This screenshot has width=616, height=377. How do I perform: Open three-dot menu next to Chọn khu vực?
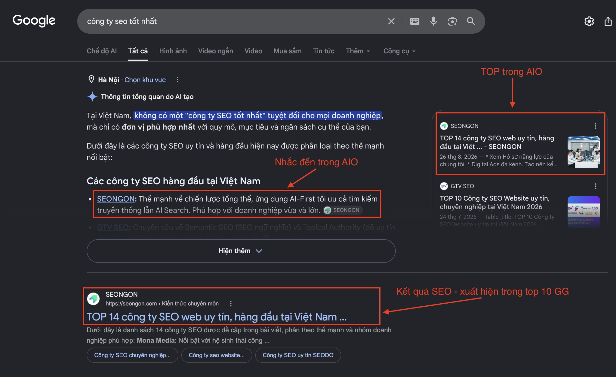(x=177, y=80)
